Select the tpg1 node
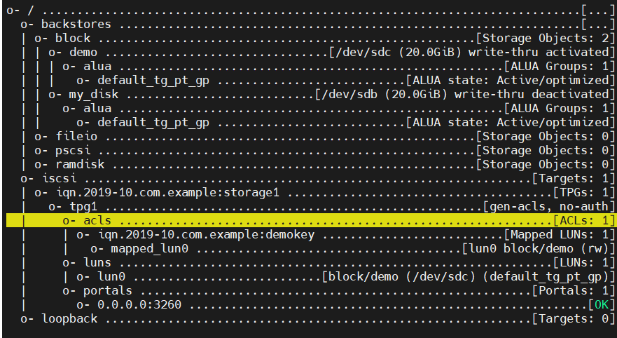 pyautogui.click(x=83, y=206)
